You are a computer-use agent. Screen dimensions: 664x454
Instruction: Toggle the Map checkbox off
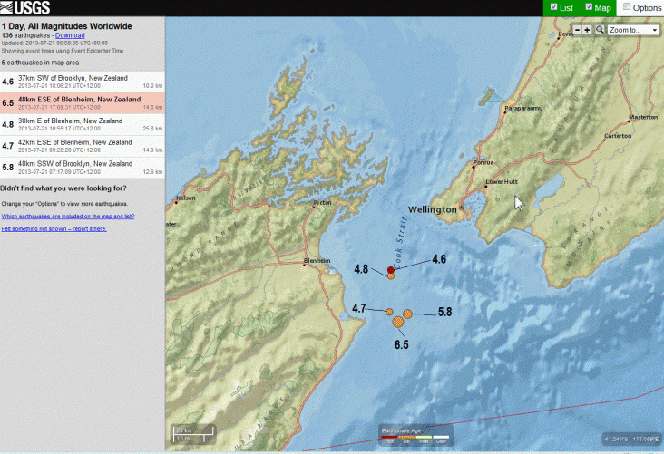coord(590,7)
